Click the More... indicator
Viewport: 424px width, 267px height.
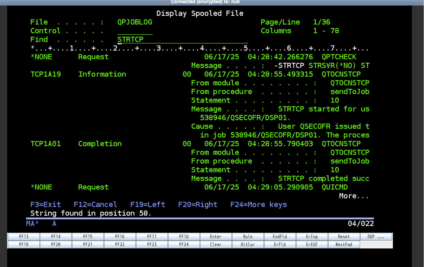pos(354,196)
